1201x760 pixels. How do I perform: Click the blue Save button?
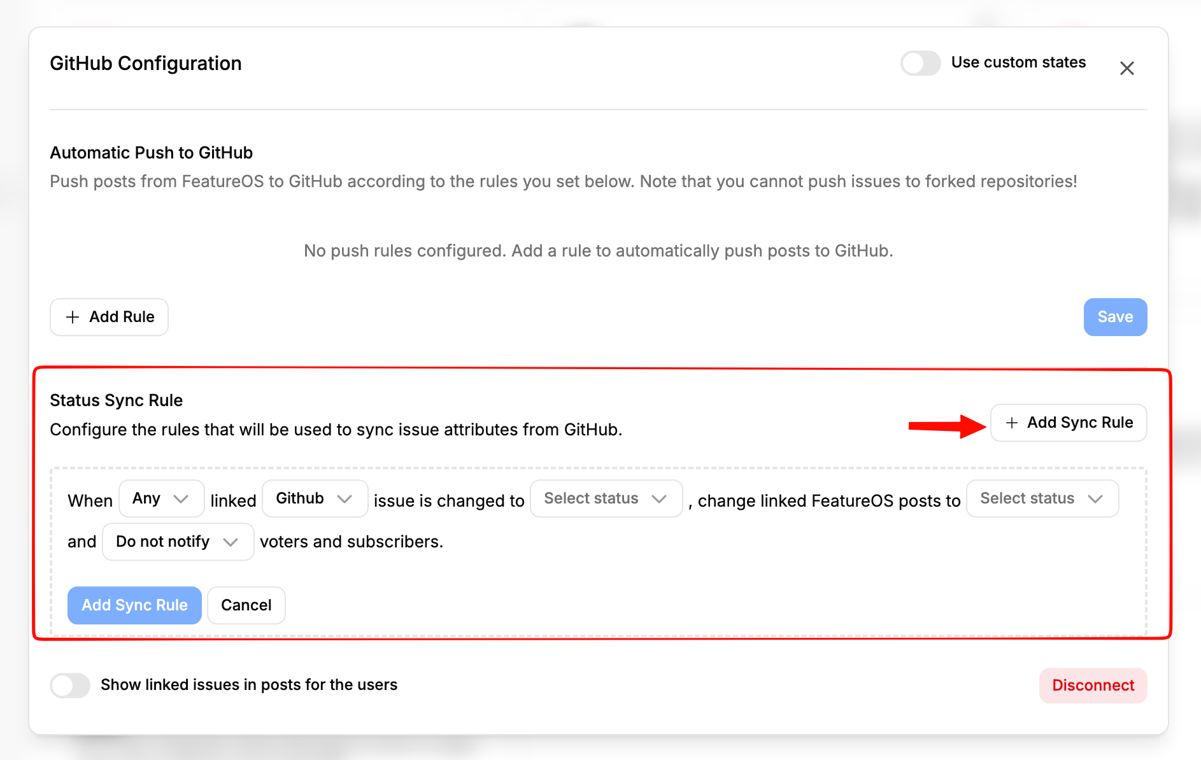pos(1115,317)
